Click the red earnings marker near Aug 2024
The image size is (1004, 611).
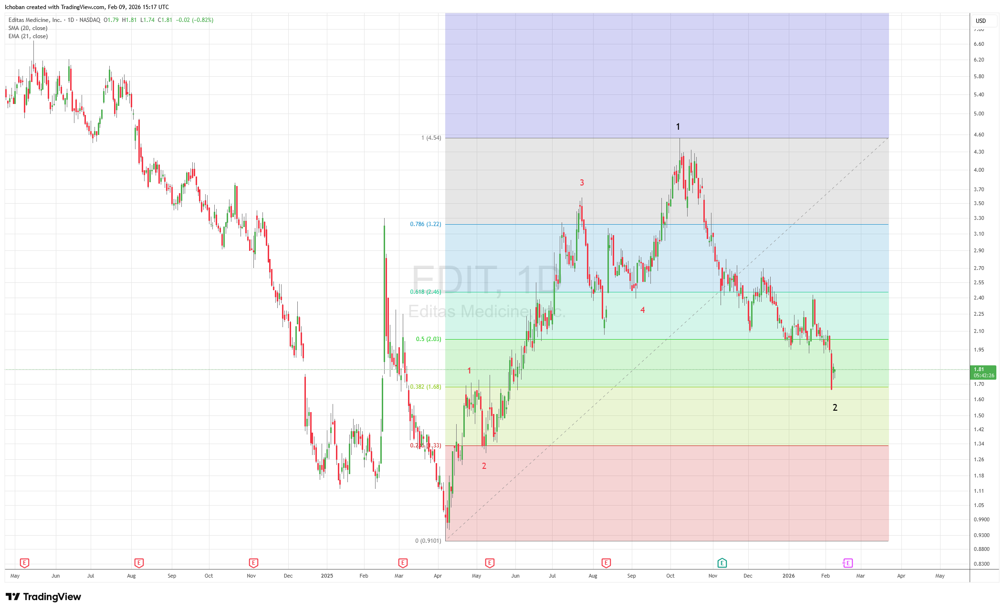coord(139,563)
